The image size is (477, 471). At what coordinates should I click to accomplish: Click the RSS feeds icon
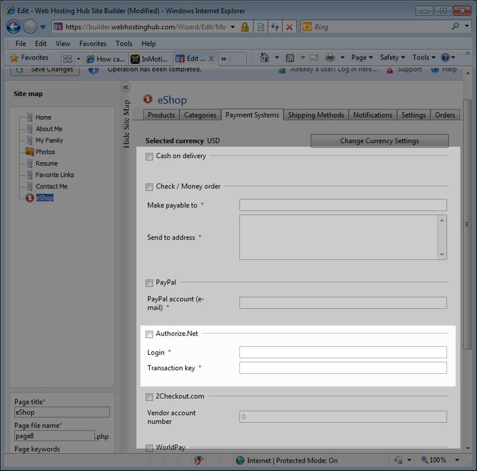coord(290,58)
